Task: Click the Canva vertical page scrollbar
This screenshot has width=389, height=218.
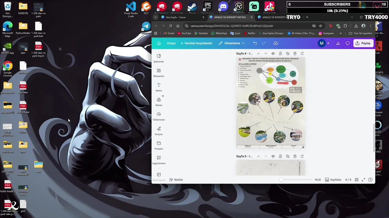Action: click(x=374, y=138)
